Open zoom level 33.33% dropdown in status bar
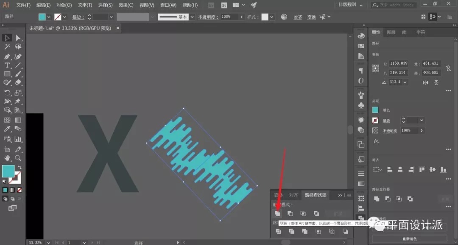Viewport: 458px width, 245px height. point(48,242)
